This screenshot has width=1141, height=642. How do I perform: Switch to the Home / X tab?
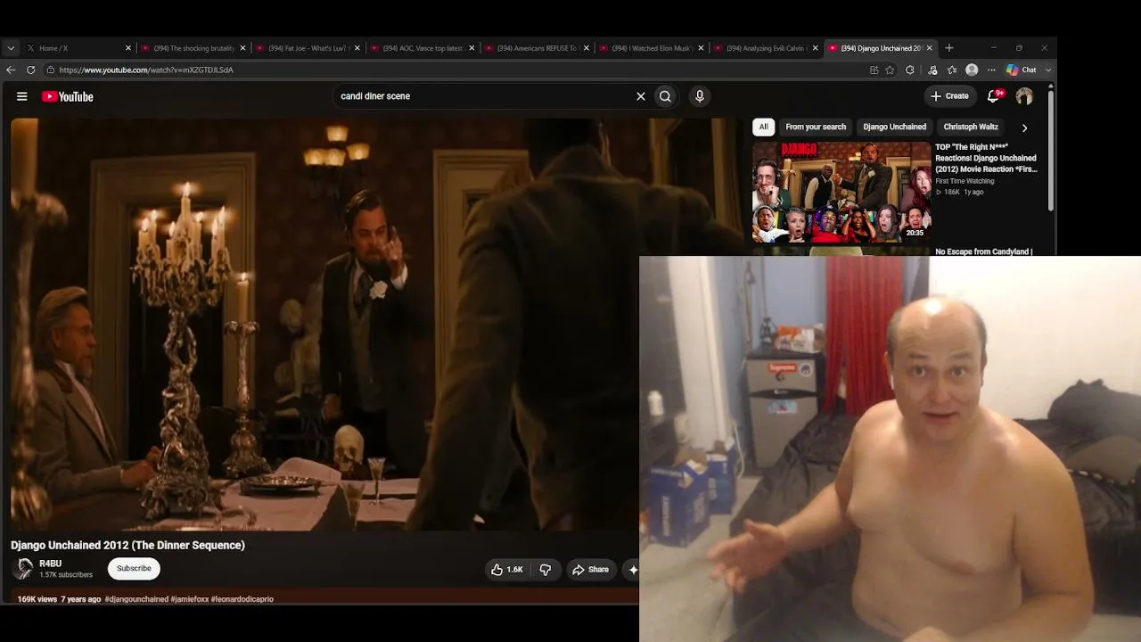coord(78,48)
